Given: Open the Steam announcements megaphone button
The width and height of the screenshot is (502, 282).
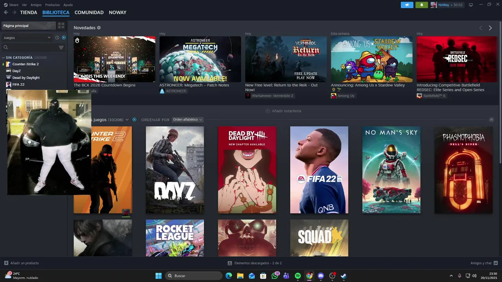Looking at the screenshot, I should coord(407,5).
